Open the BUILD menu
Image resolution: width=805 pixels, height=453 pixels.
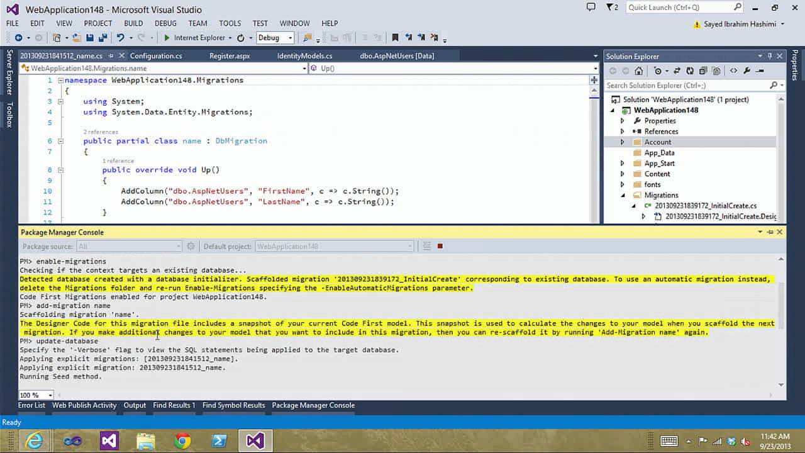133,23
